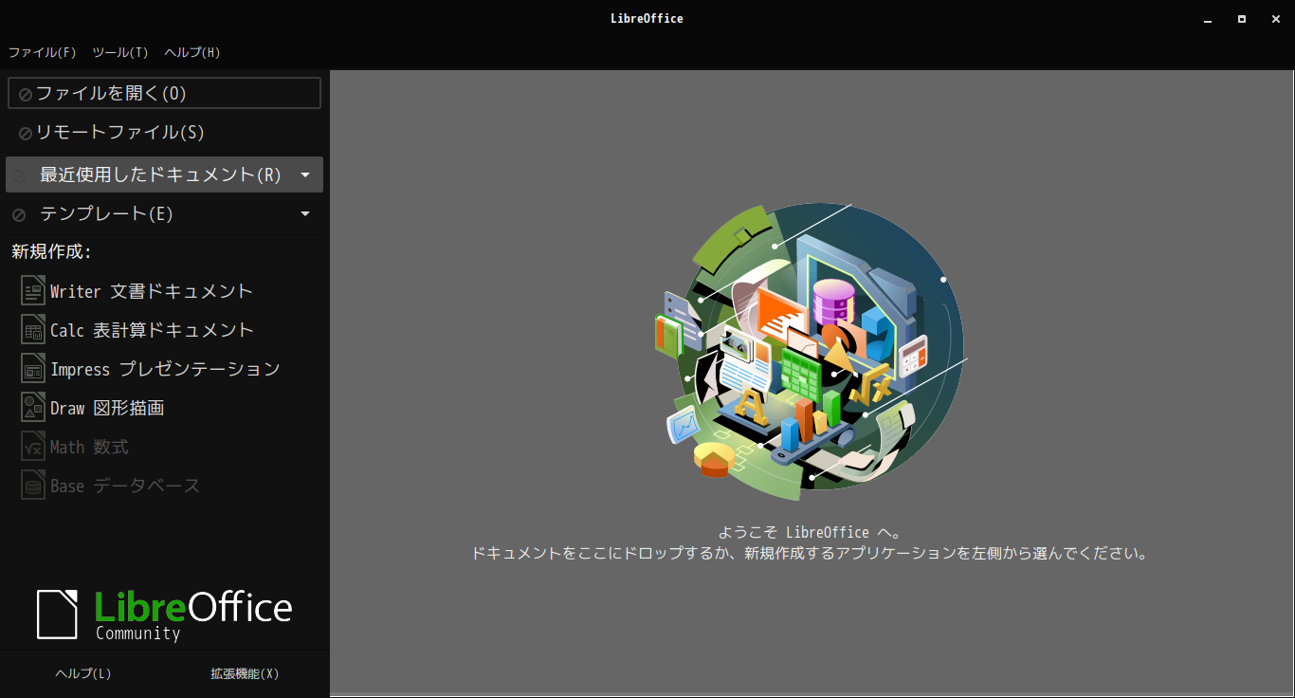The height and width of the screenshot is (698, 1295).
Task: Click the Base database icon
Action: (33, 485)
